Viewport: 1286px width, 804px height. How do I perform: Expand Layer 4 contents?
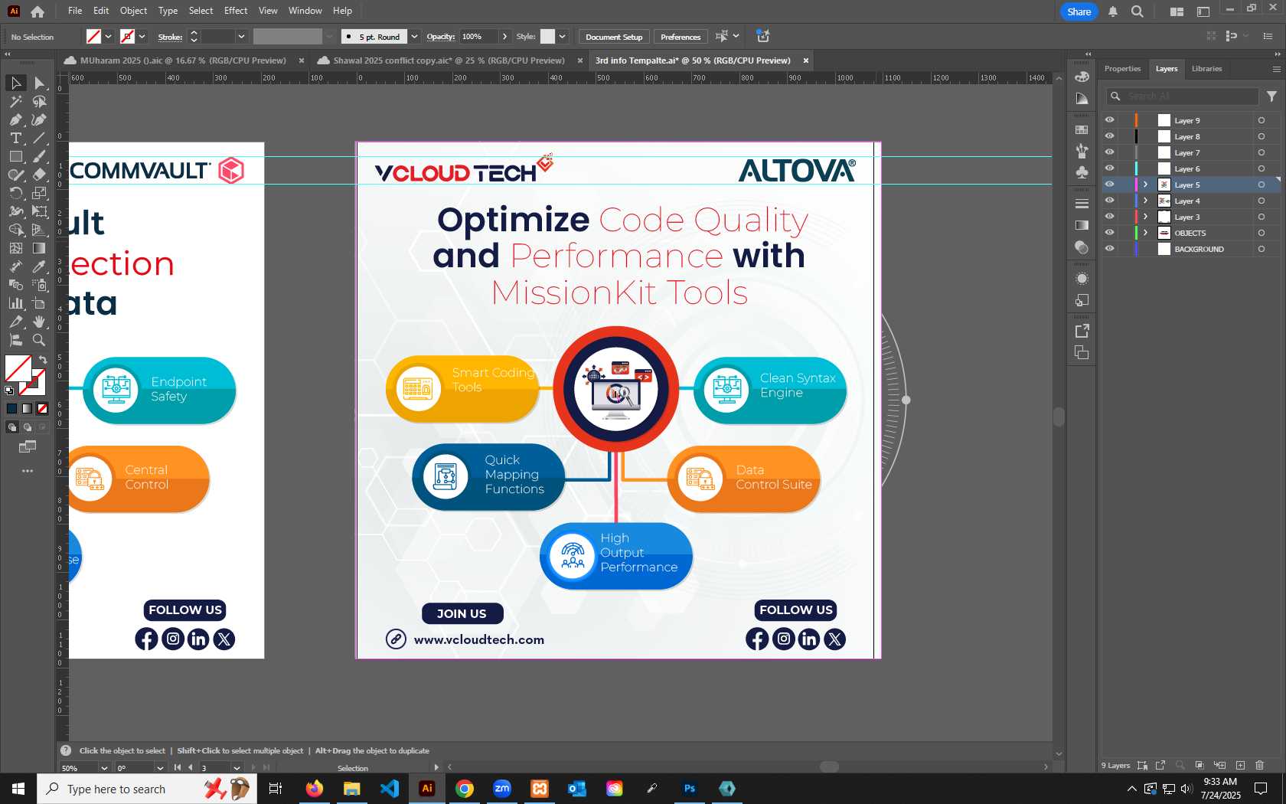coord(1145,201)
